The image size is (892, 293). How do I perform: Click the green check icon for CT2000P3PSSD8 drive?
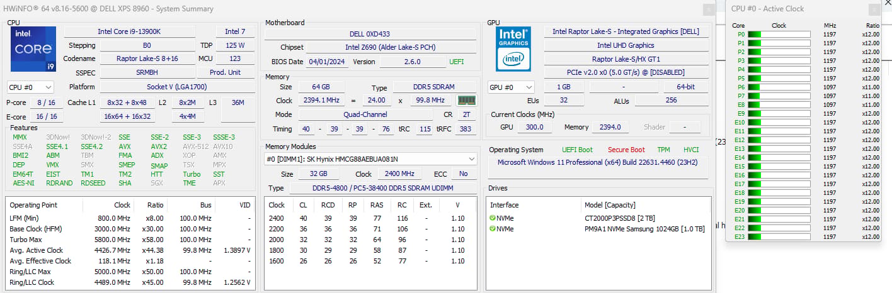pyautogui.click(x=493, y=218)
